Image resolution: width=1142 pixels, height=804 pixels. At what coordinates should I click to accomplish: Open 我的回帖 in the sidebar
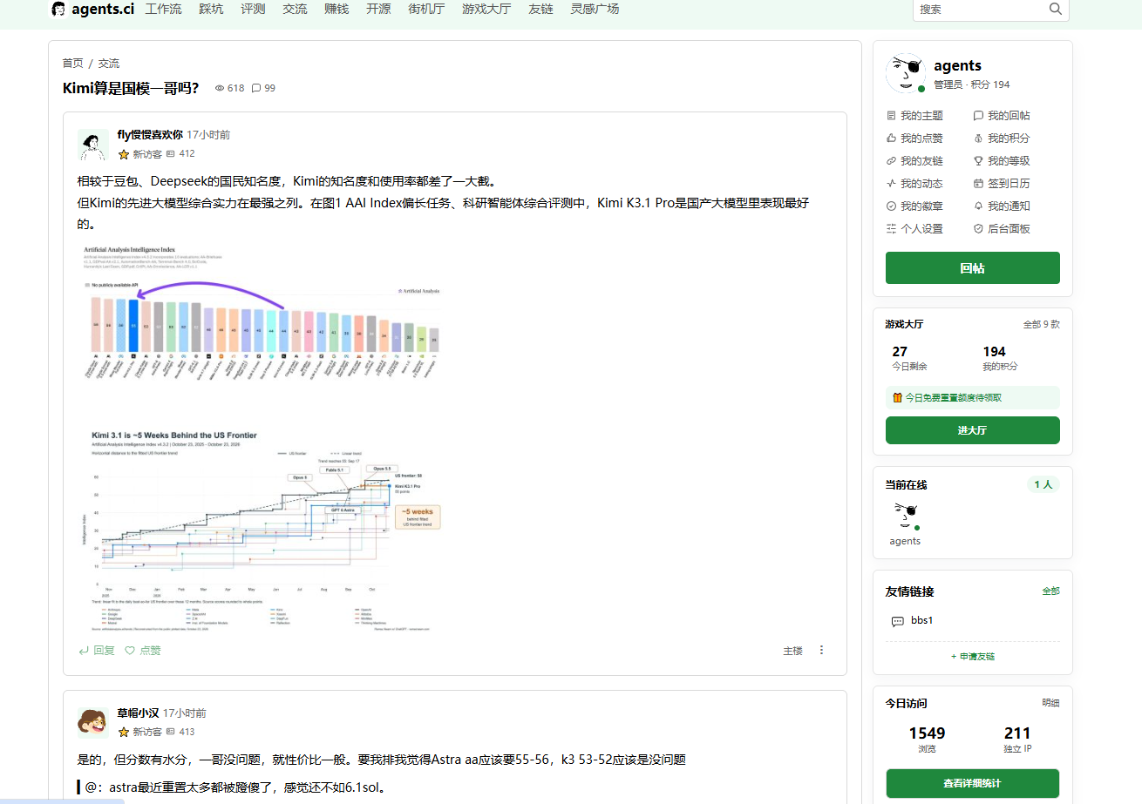[x=1001, y=115]
